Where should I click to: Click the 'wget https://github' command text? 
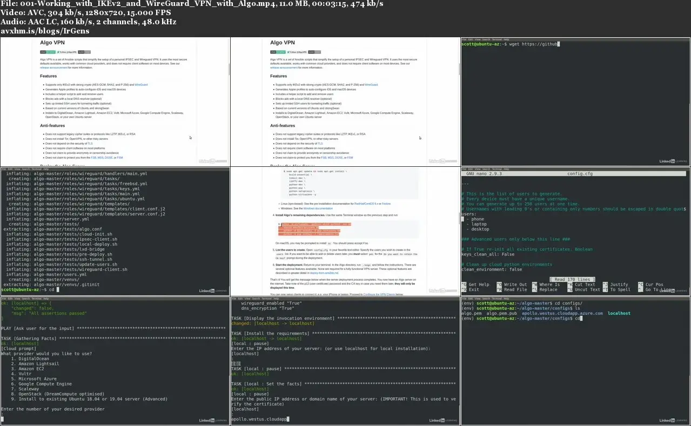coord(534,44)
